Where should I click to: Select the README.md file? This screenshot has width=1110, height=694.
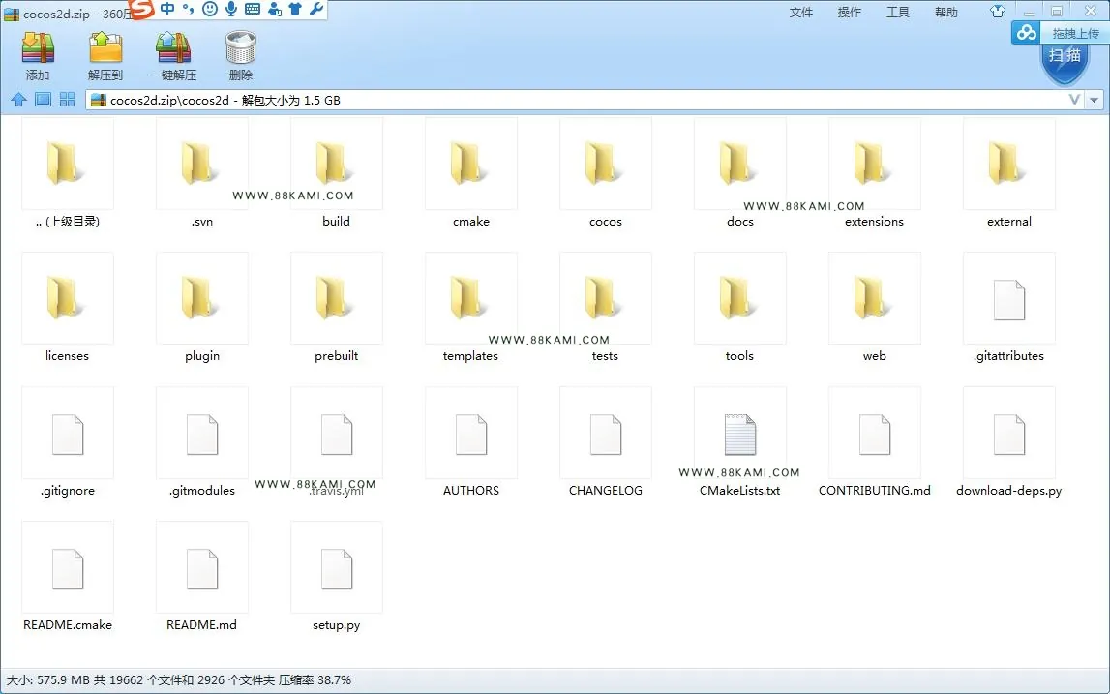pos(201,577)
